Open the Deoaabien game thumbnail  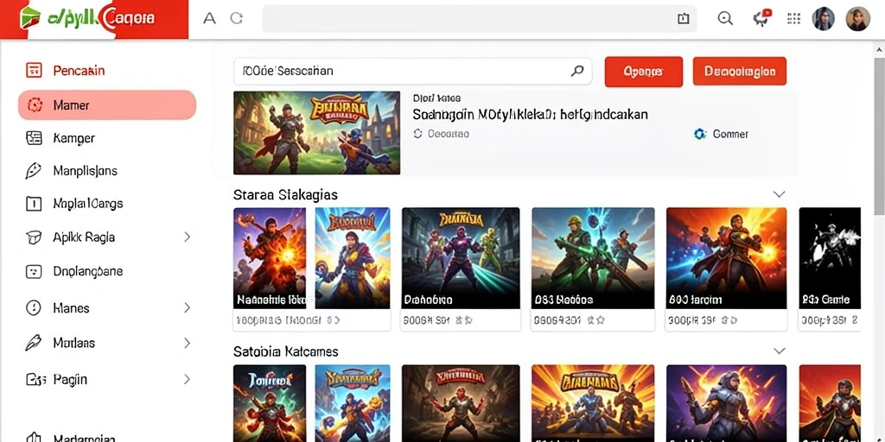tap(461, 257)
